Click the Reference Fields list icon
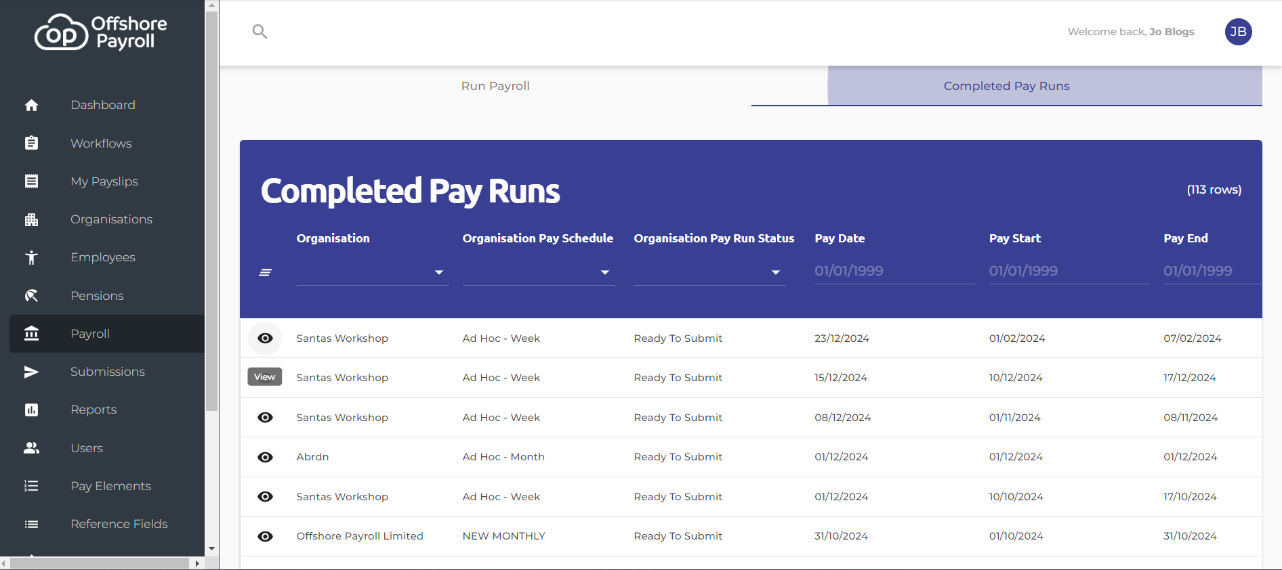The height and width of the screenshot is (570, 1282). click(31, 524)
